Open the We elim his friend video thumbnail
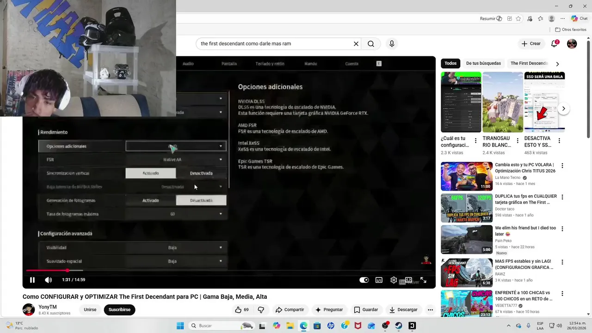Viewport: 592px width, 333px height. pyautogui.click(x=467, y=240)
